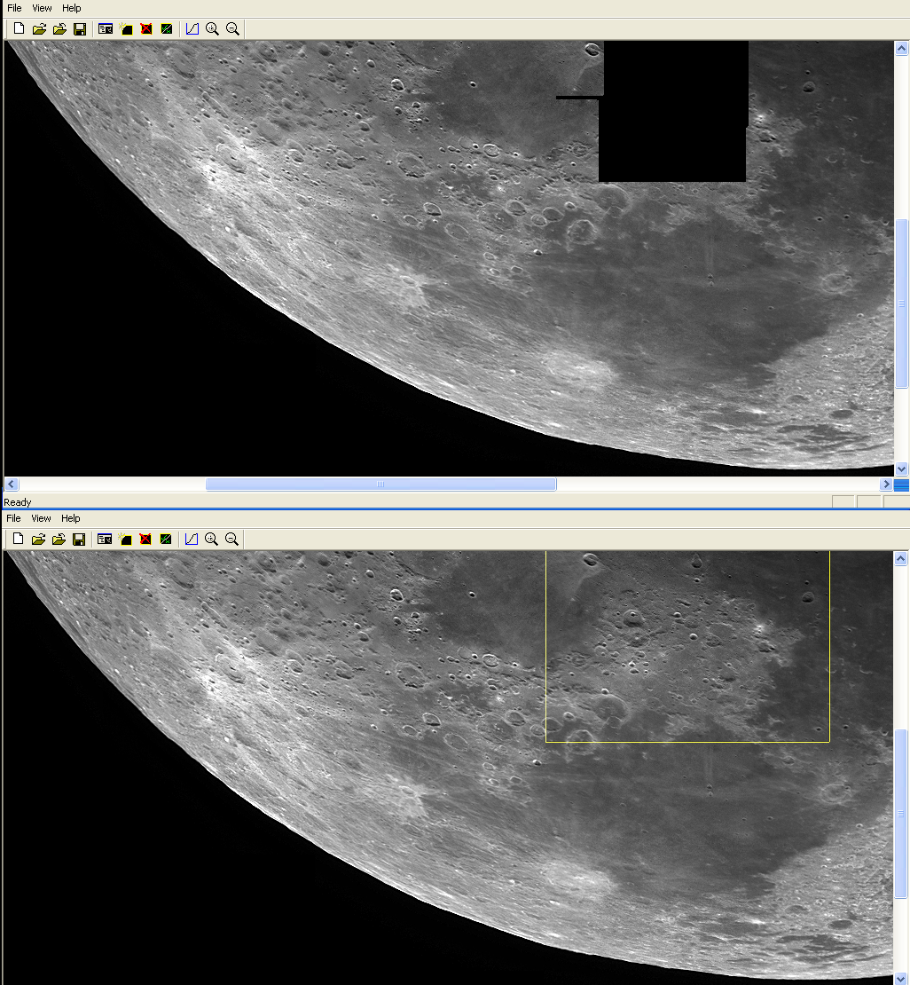Click the bottom window's vertical scrollbar up arrow
910x985 pixels.
pos(900,558)
